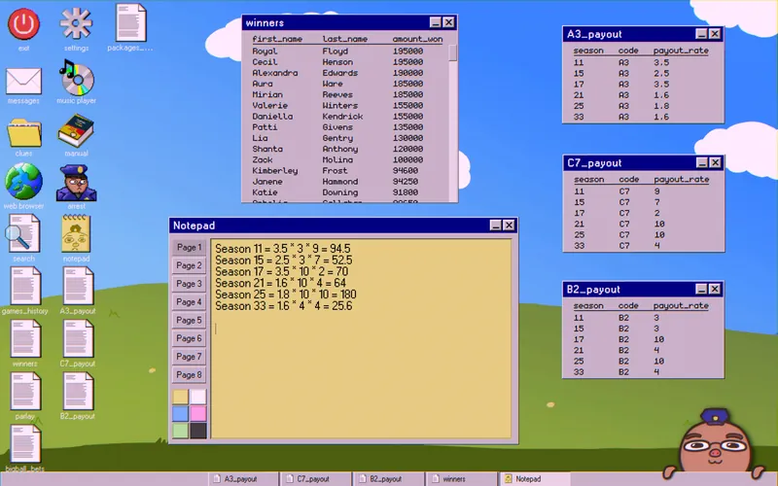Launch the web browser globe icon
The image size is (778, 486).
tap(23, 182)
